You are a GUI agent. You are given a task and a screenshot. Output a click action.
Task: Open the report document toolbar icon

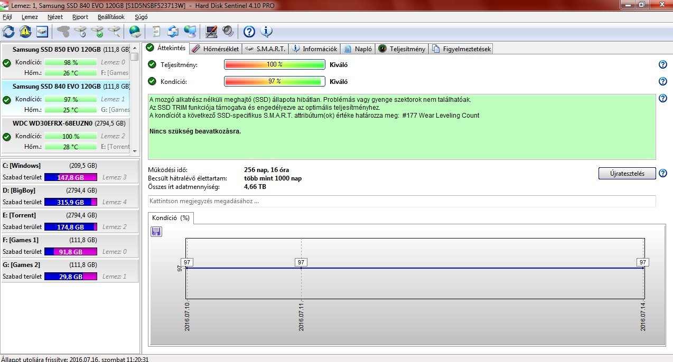(156, 31)
